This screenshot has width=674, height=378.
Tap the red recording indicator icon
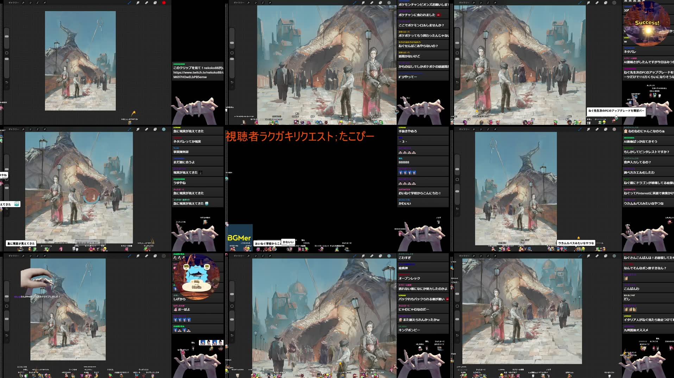[x=163, y=2]
